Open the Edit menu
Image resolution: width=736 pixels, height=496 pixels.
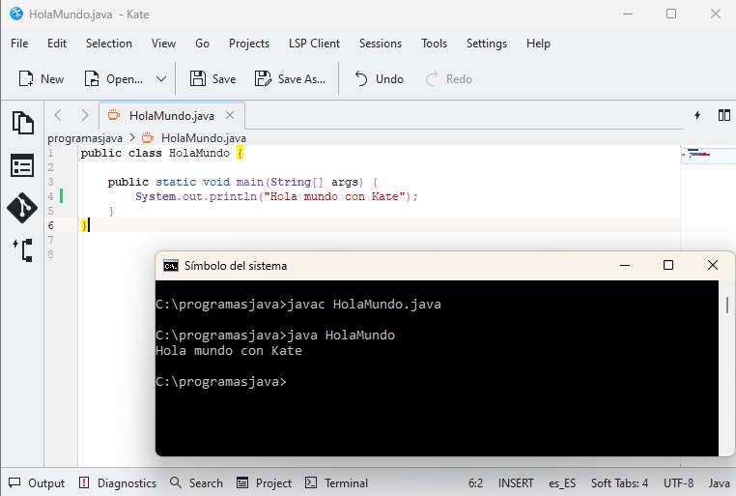(x=57, y=44)
